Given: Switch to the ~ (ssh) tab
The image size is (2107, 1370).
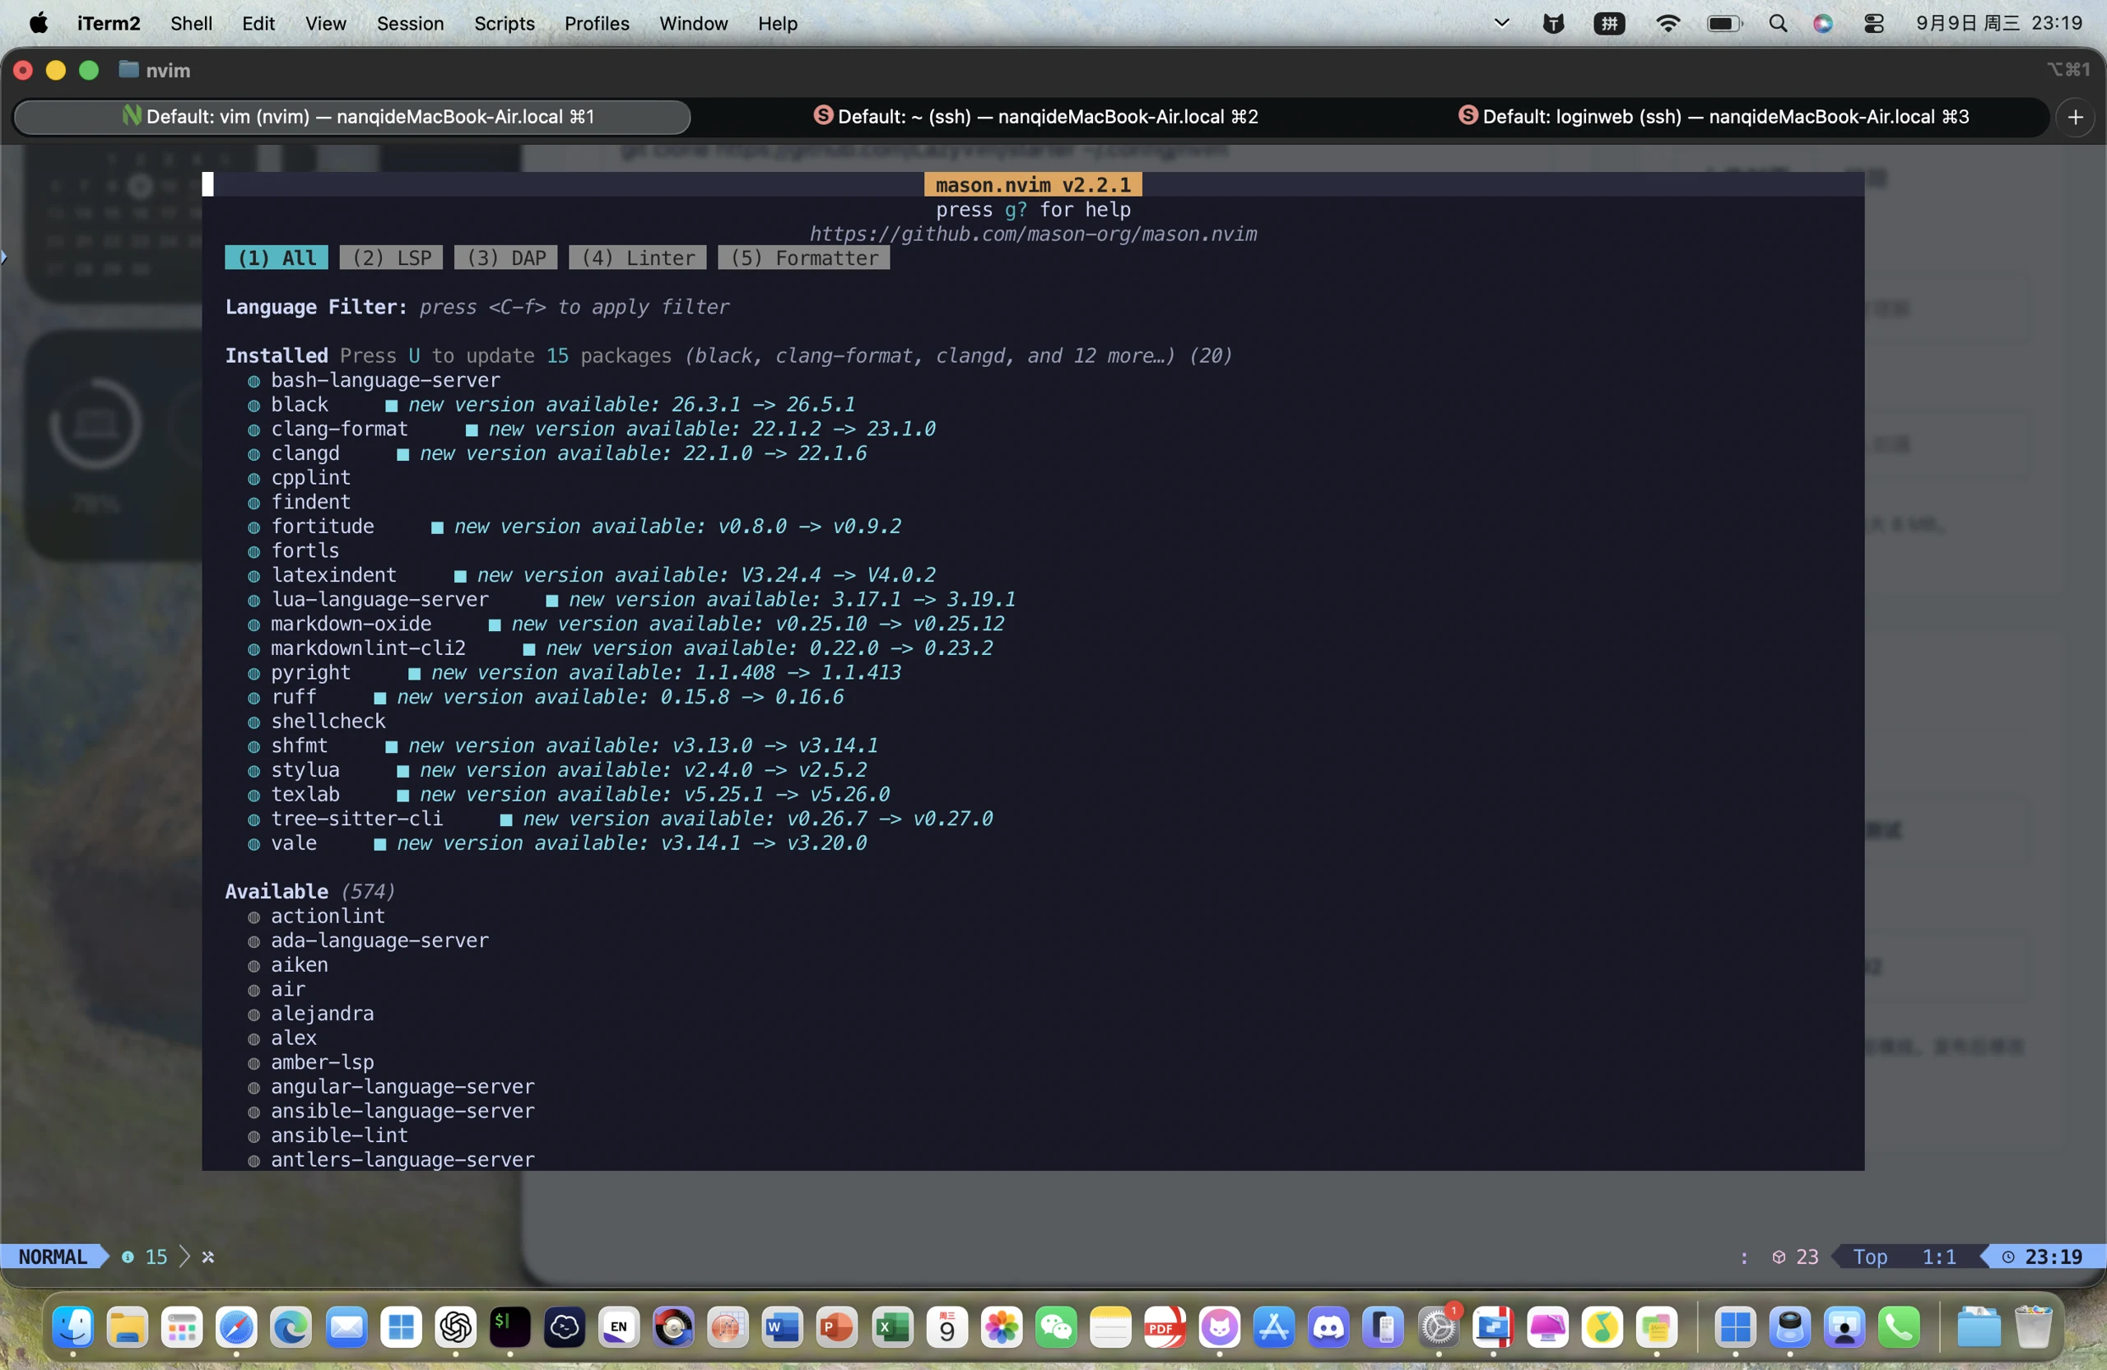Looking at the screenshot, I should (1035, 117).
